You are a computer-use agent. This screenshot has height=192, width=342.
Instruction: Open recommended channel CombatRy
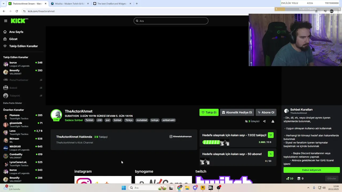pos(23,156)
